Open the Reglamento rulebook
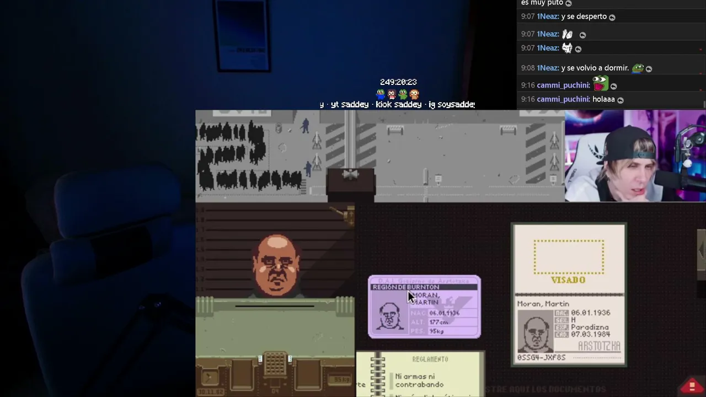 [x=420, y=375]
